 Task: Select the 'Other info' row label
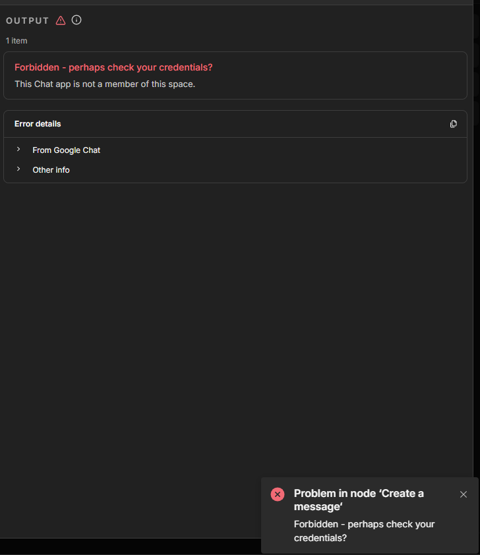[51, 170]
